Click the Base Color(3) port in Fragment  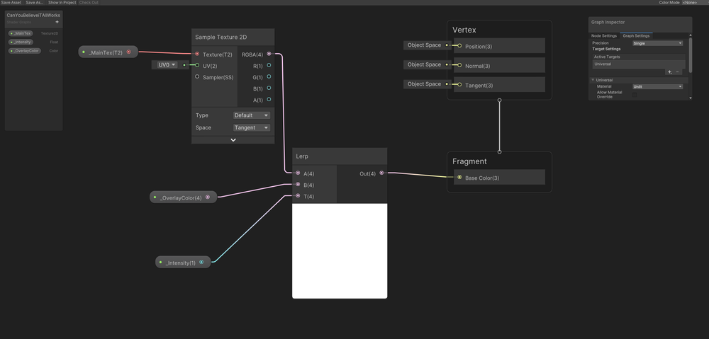click(459, 178)
